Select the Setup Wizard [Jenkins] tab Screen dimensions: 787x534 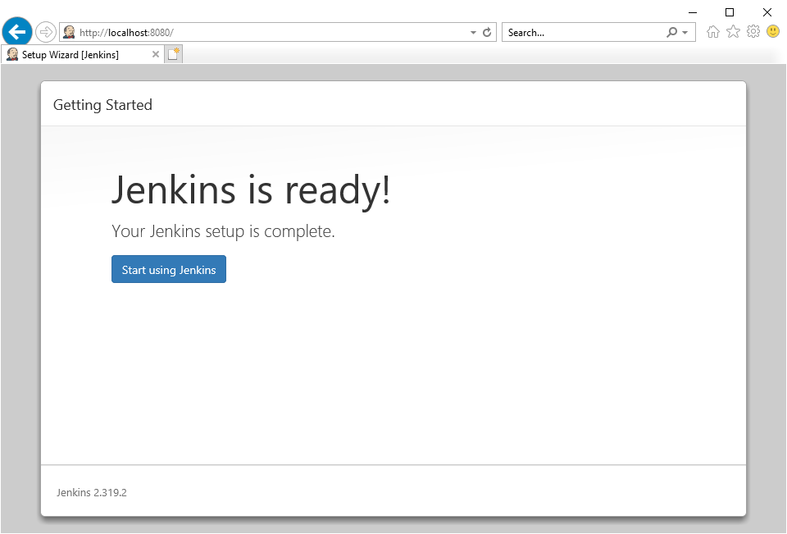click(82, 54)
